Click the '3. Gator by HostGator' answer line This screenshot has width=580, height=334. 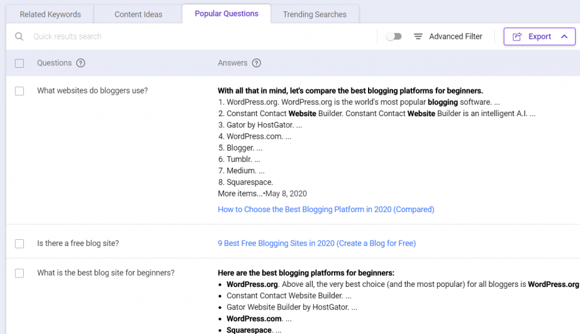tap(260, 125)
